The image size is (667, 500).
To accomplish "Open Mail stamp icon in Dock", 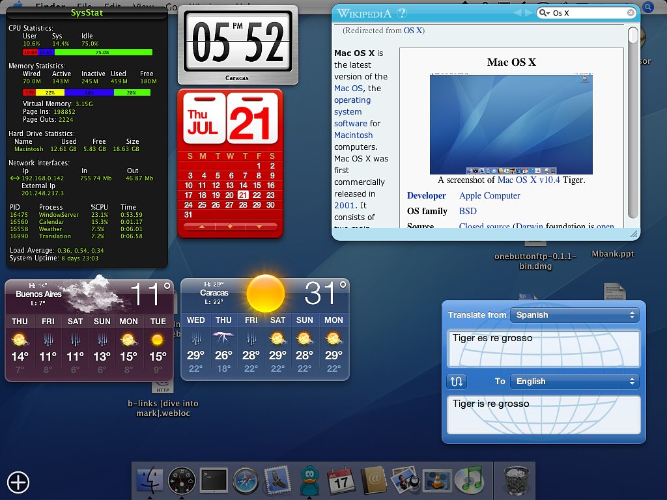I will coord(277,480).
